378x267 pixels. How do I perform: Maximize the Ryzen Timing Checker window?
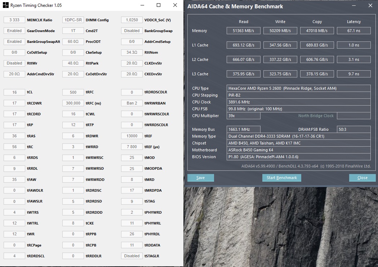pyautogui.click(x=159, y=5)
